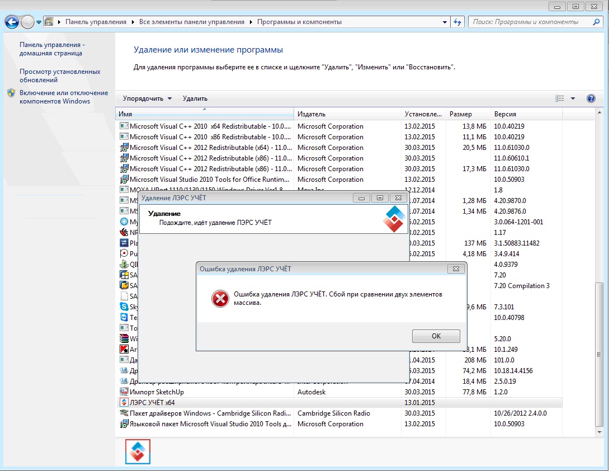This screenshot has height=471, width=609.
Task: Open Включение или отключение компонентов Windows
Action: (x=64, y=97)
